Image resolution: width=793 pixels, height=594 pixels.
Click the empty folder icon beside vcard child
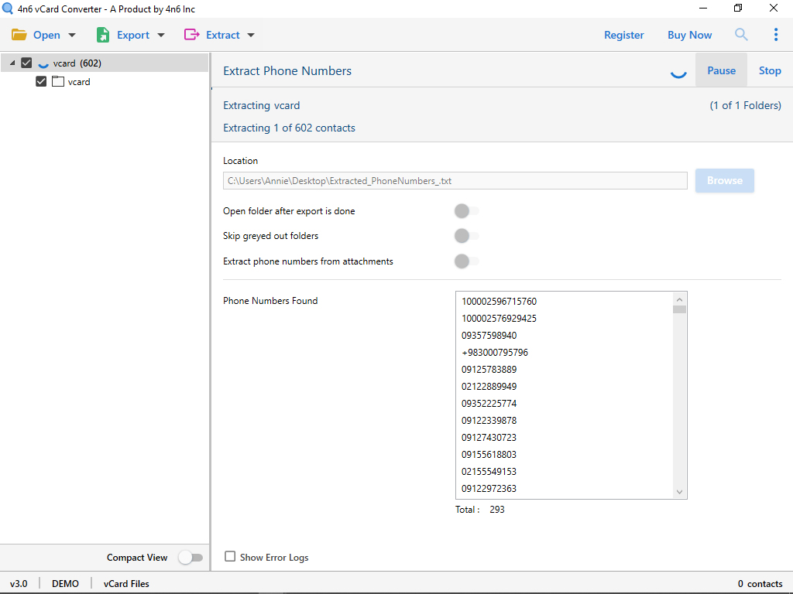pyautogui.click(x=58, y=81)
